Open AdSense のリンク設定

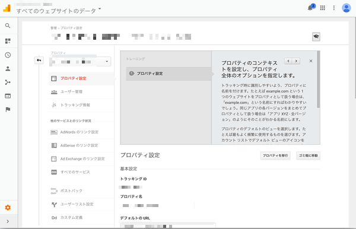click(x=81, y=145)
